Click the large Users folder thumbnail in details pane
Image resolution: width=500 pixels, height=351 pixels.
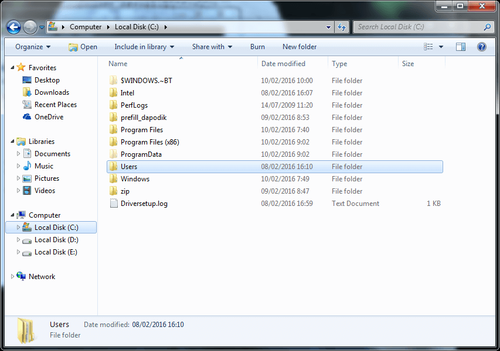click(26, 331)
